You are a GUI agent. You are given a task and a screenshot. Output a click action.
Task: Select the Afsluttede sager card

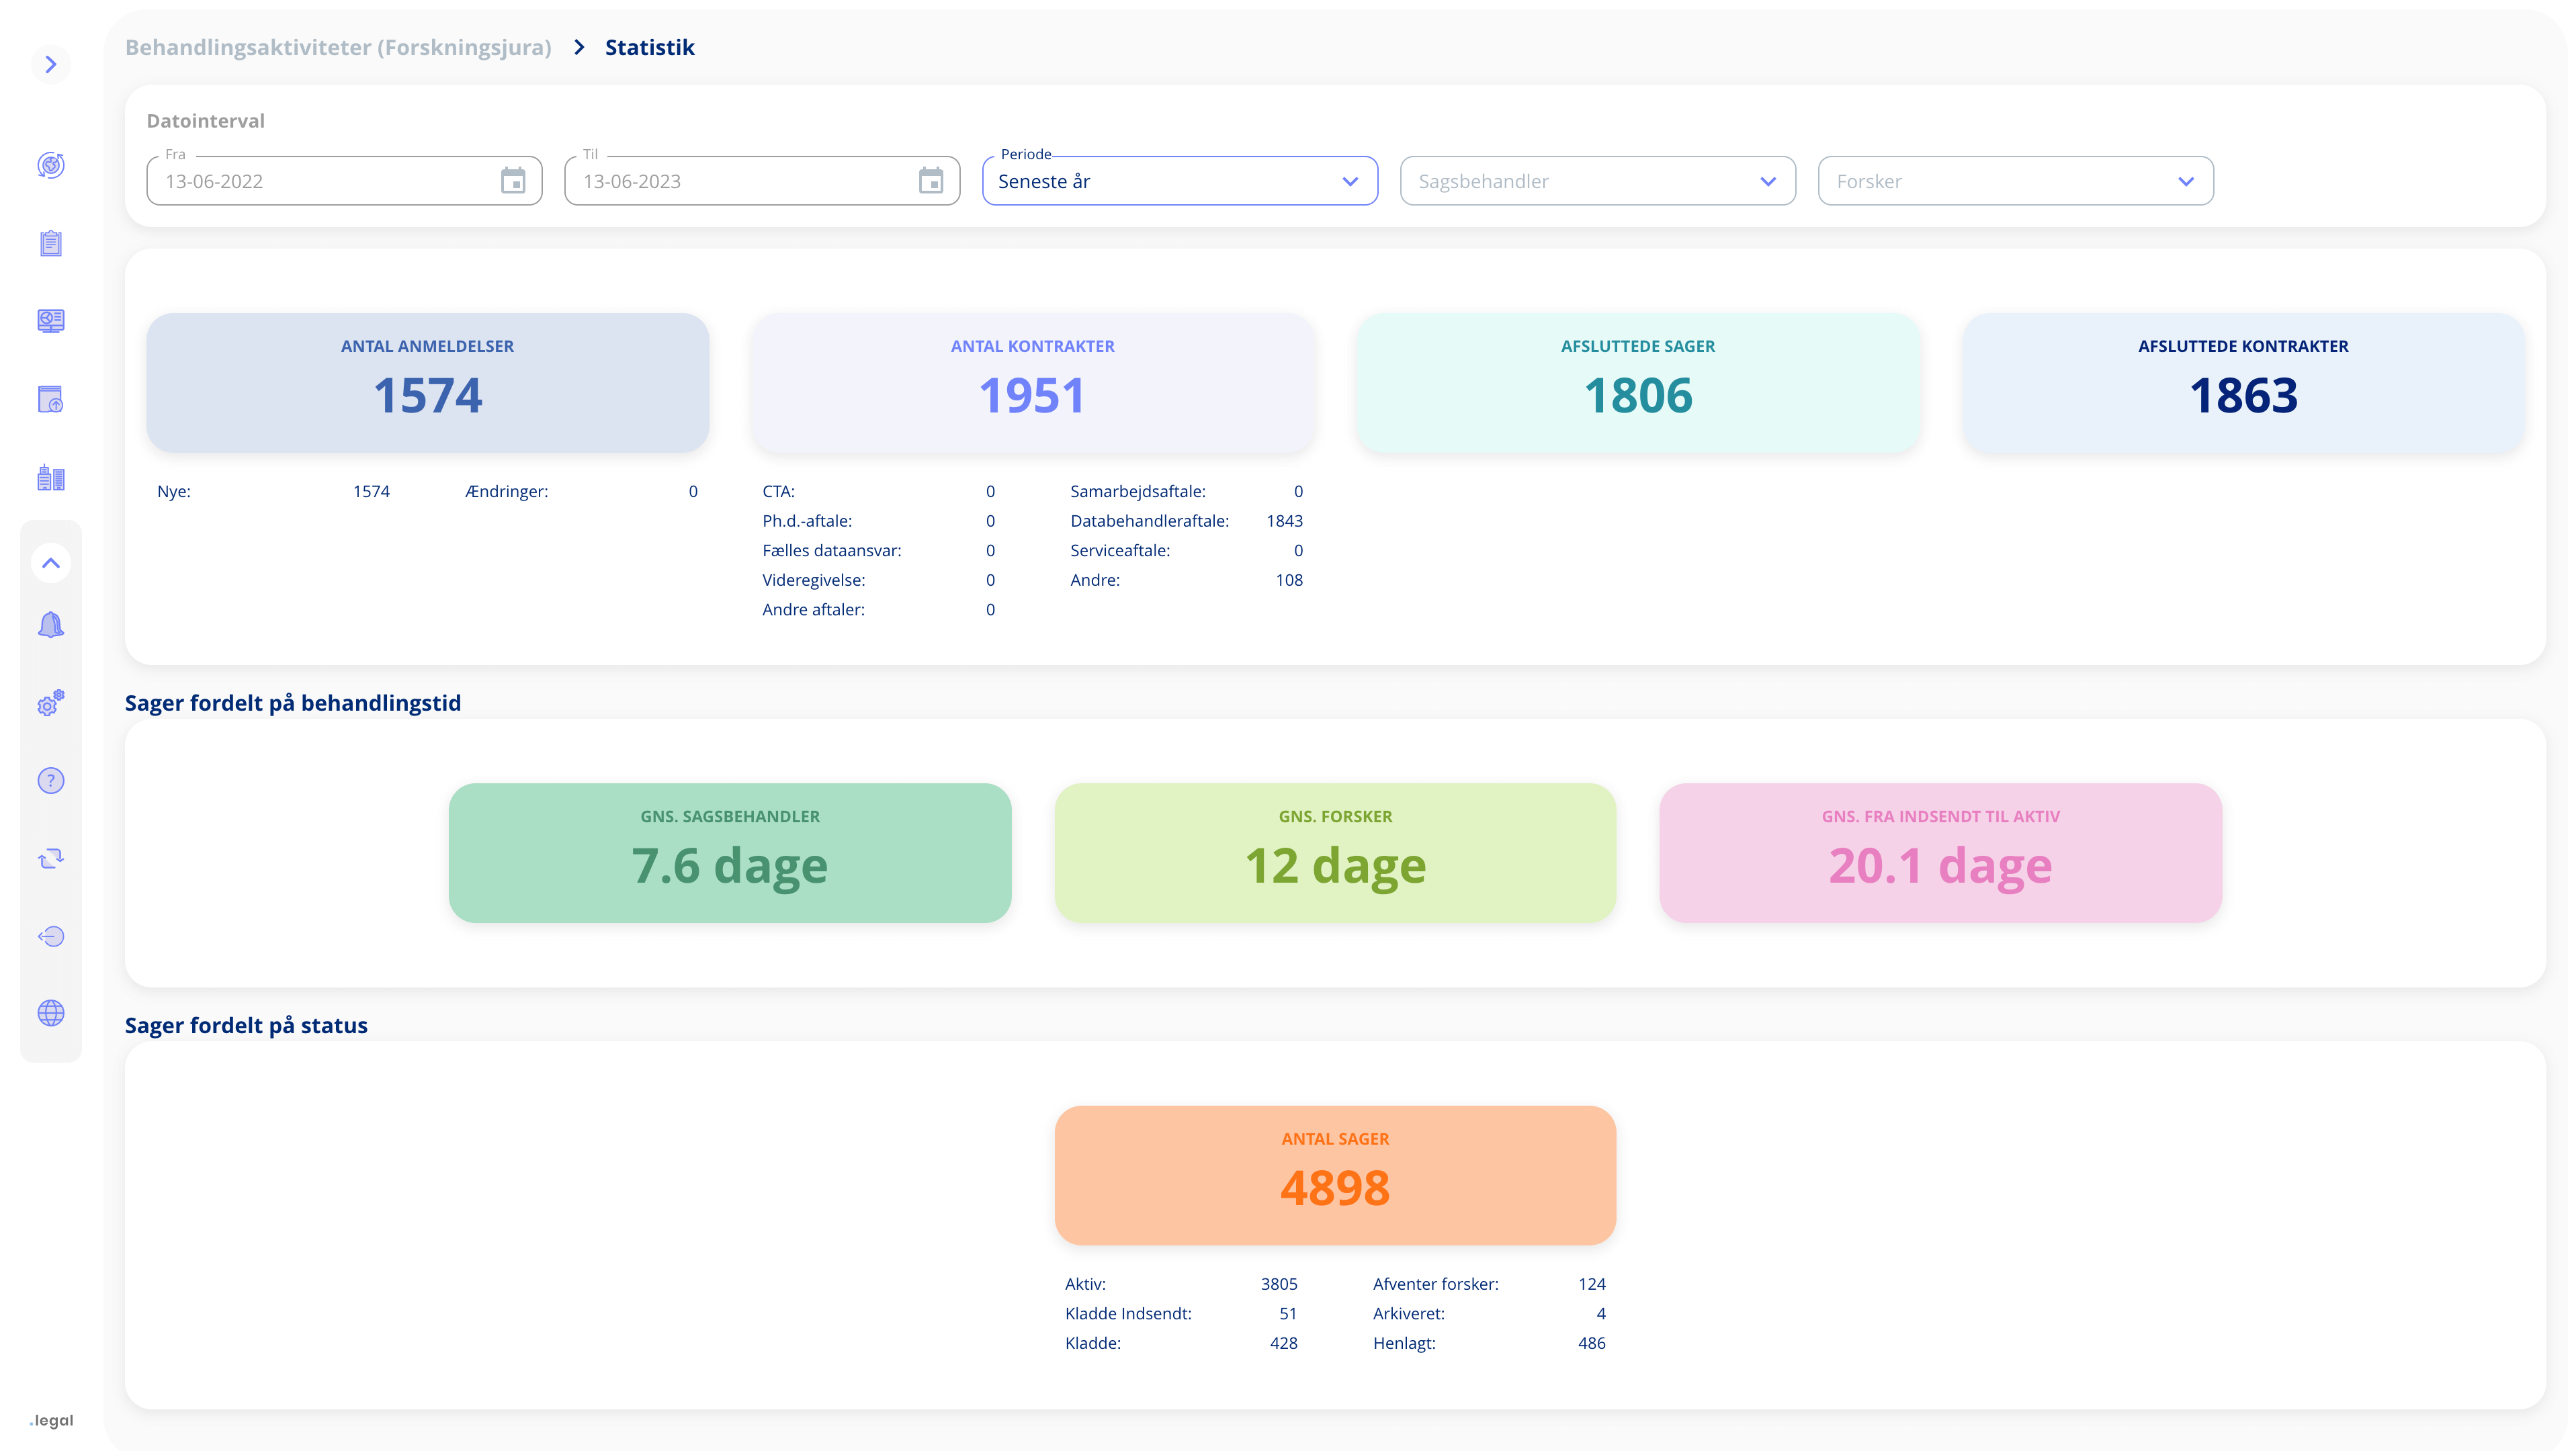tap(1638, 383)
